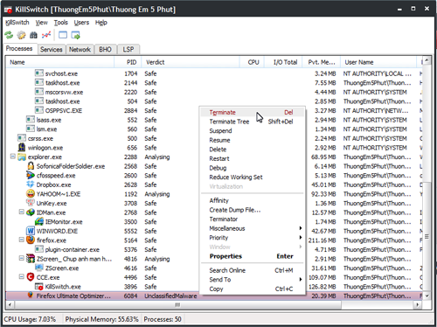Click the KillSwitch.exe process icon

click(39, 287)
